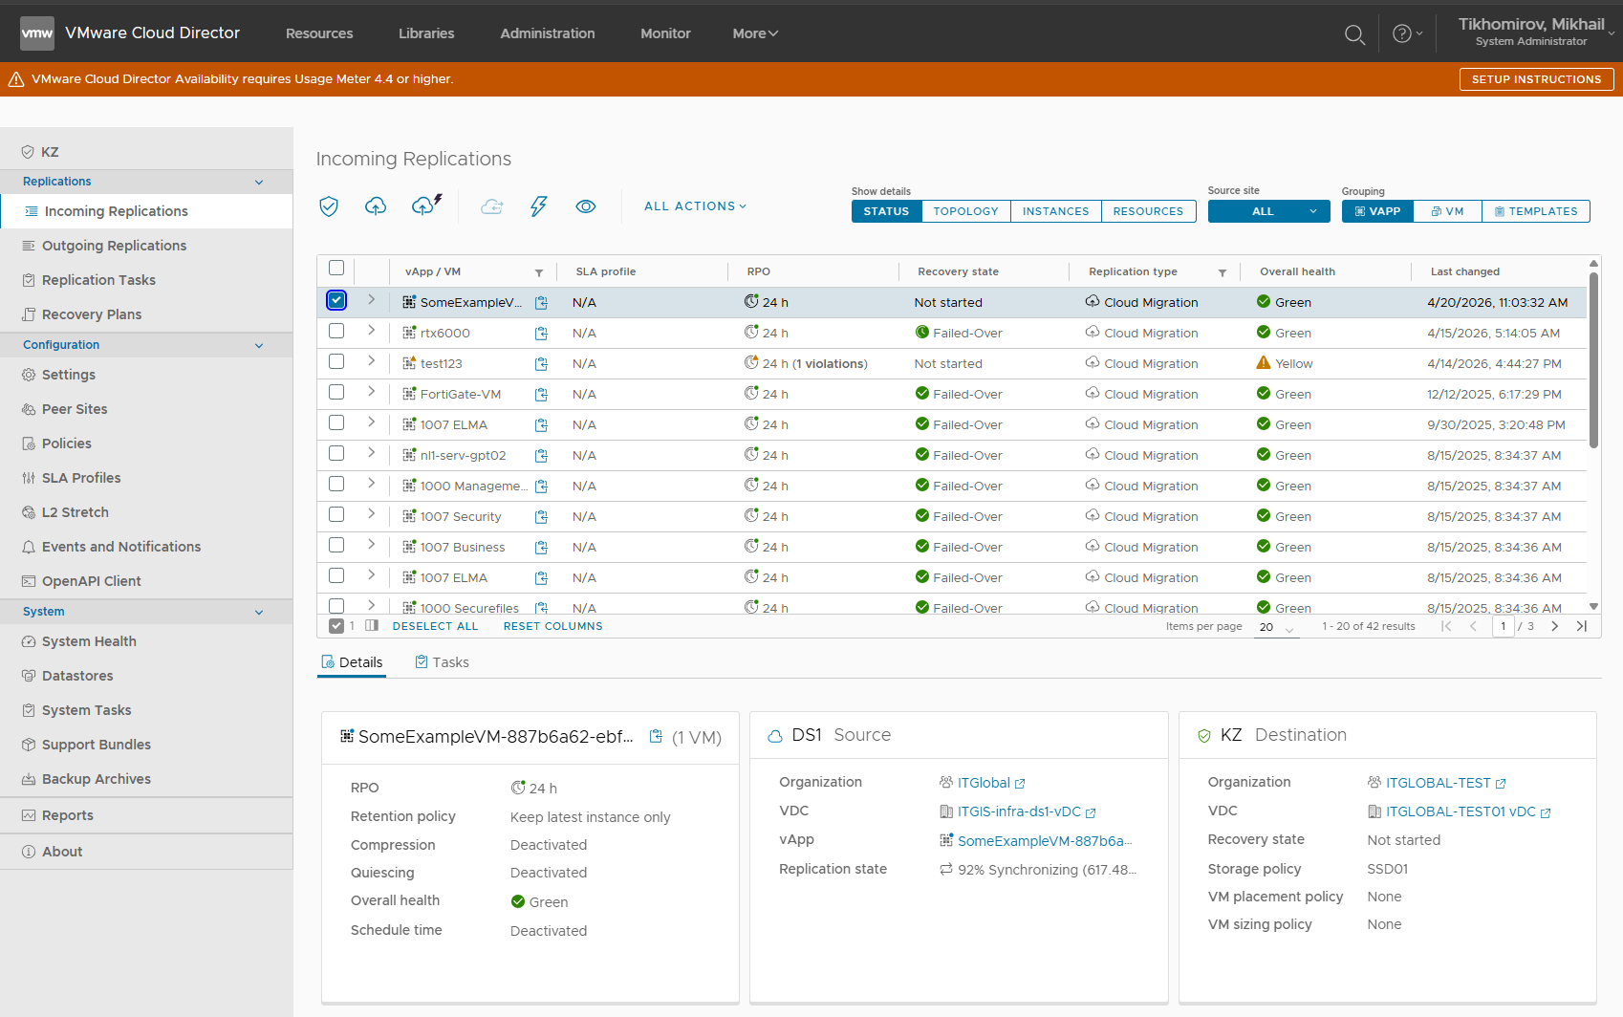This screenshot has height=1017, width=1623.
Task: Click the SETUP INSTRUCTIONS button
Action: click(x=1536, y=79)
